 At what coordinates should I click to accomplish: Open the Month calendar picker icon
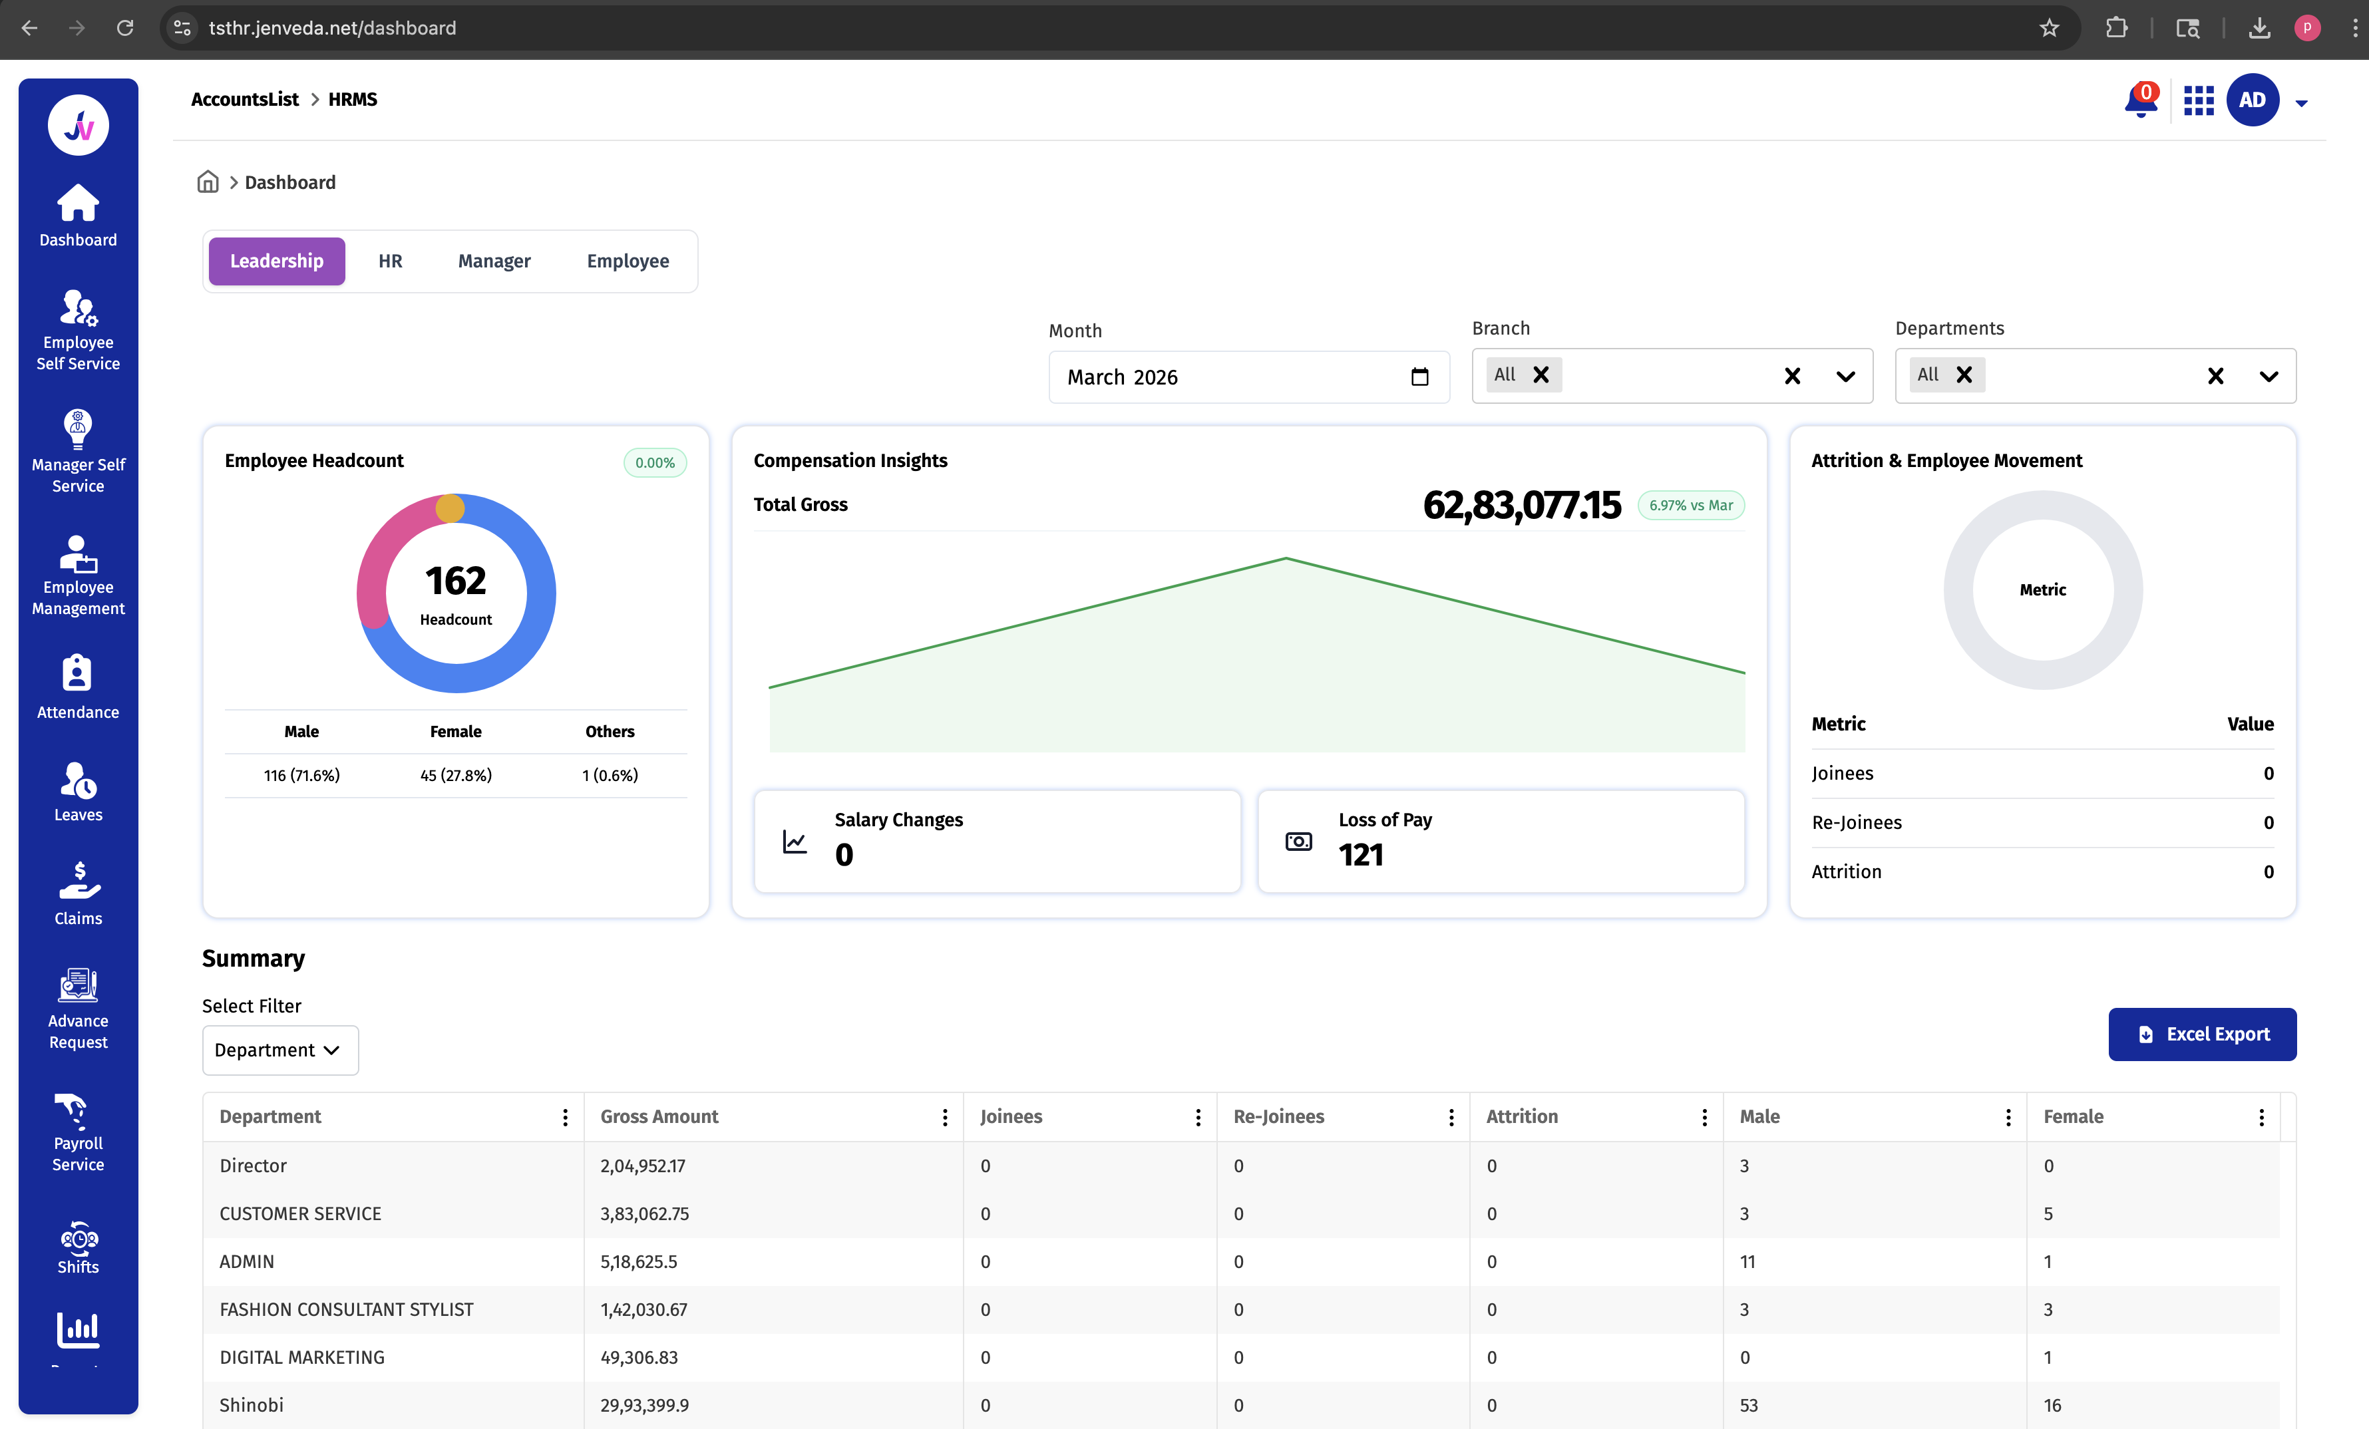1419,377
